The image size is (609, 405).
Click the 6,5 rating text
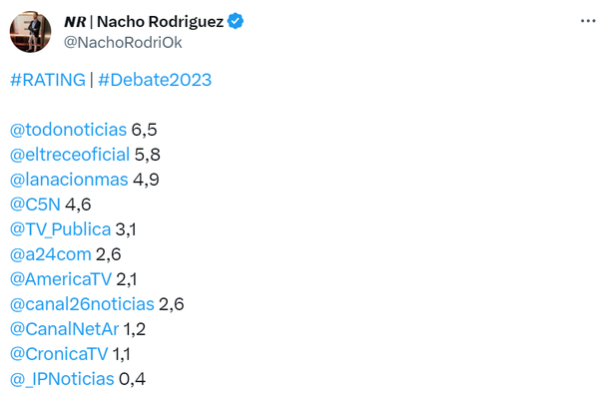pos(145,130)
